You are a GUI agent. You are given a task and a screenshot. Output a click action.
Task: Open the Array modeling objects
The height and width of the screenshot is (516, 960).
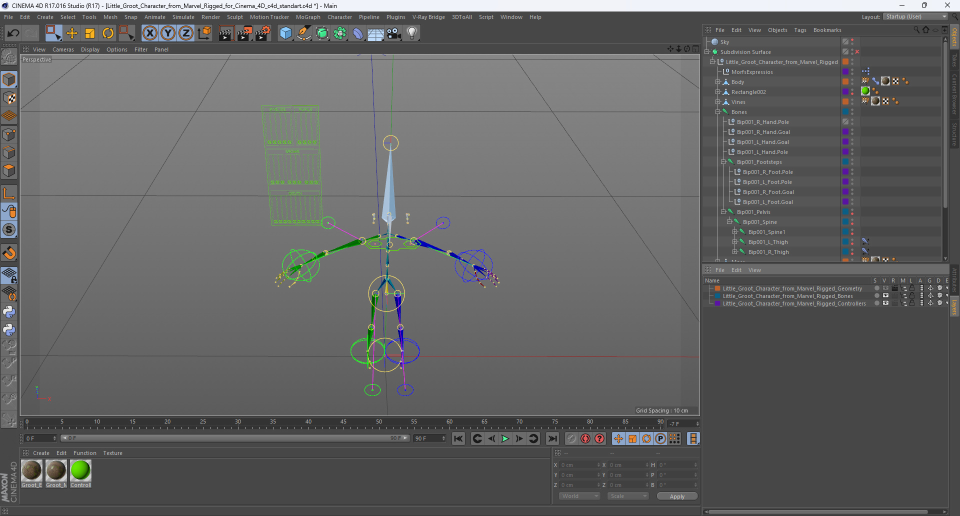(x=340, y=33)
